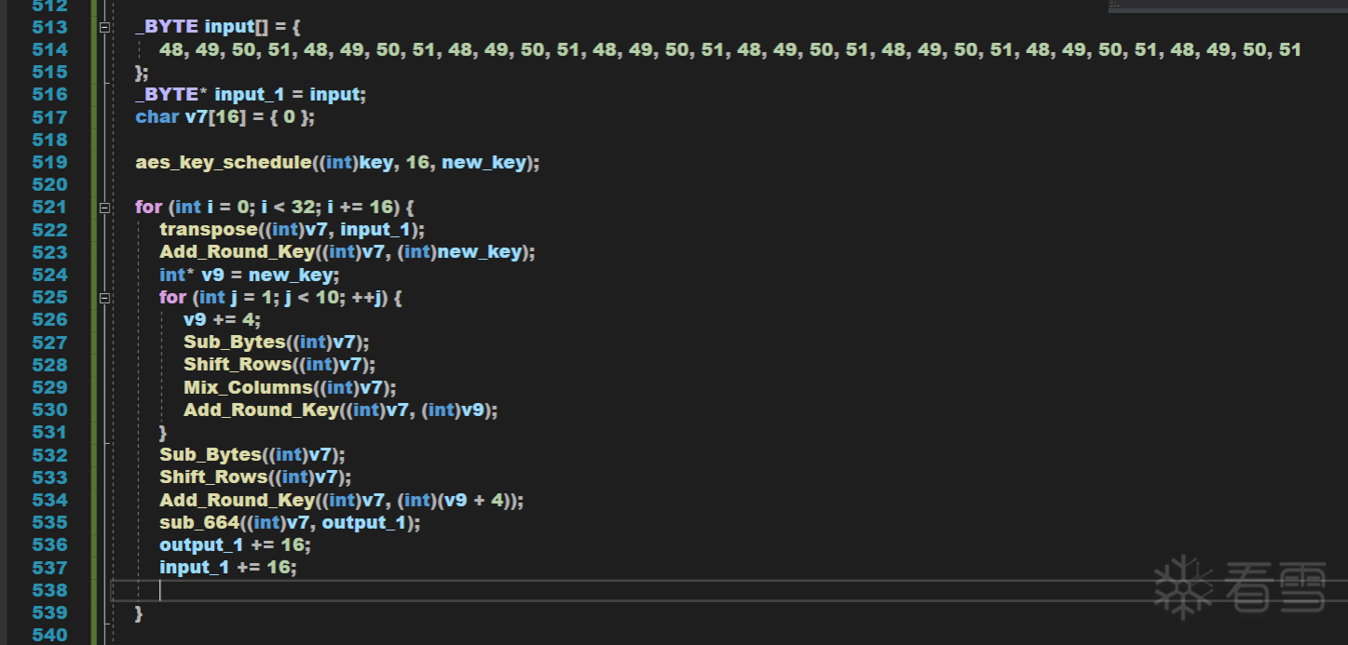Click the snowflake watermark logo
This screenshot has height=645, width=1348.
1182,586
